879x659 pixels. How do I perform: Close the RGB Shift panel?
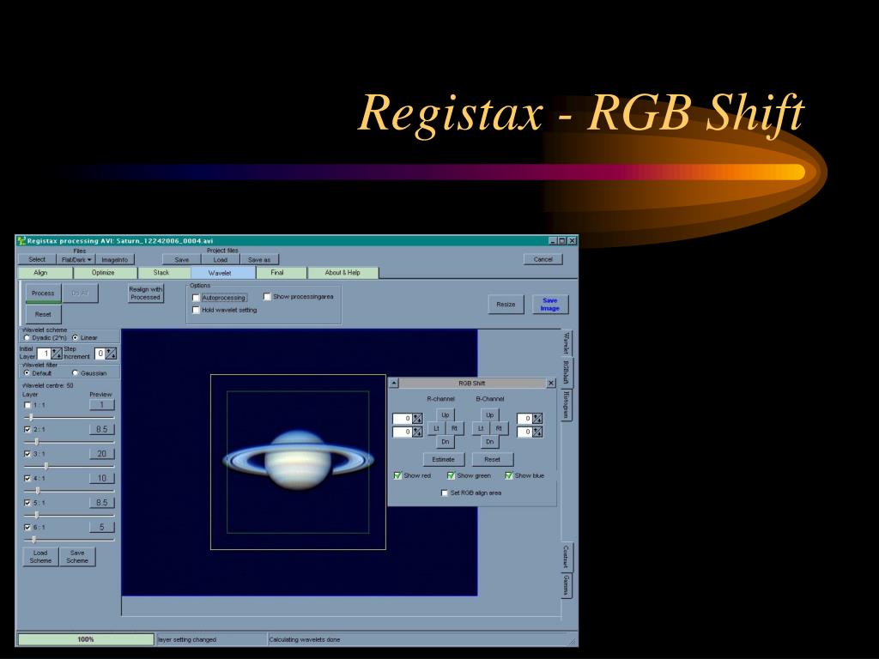coord(551,384)
